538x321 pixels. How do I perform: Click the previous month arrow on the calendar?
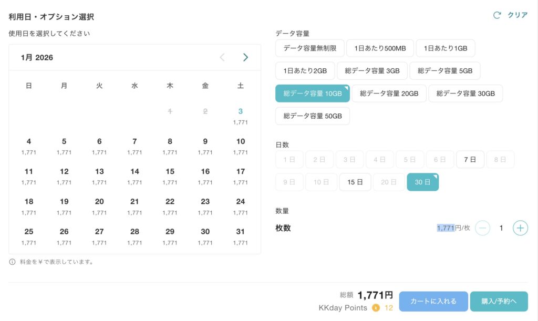[222, 57]
